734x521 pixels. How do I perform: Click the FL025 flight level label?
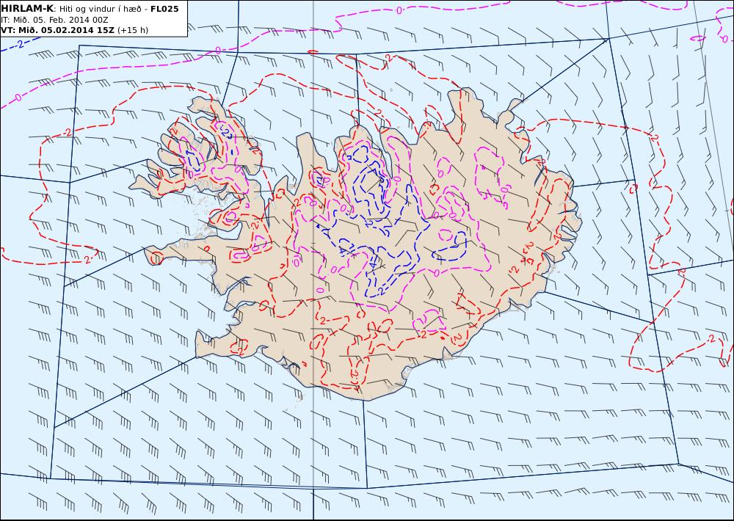pyautogui.click(x=164, y=9)
